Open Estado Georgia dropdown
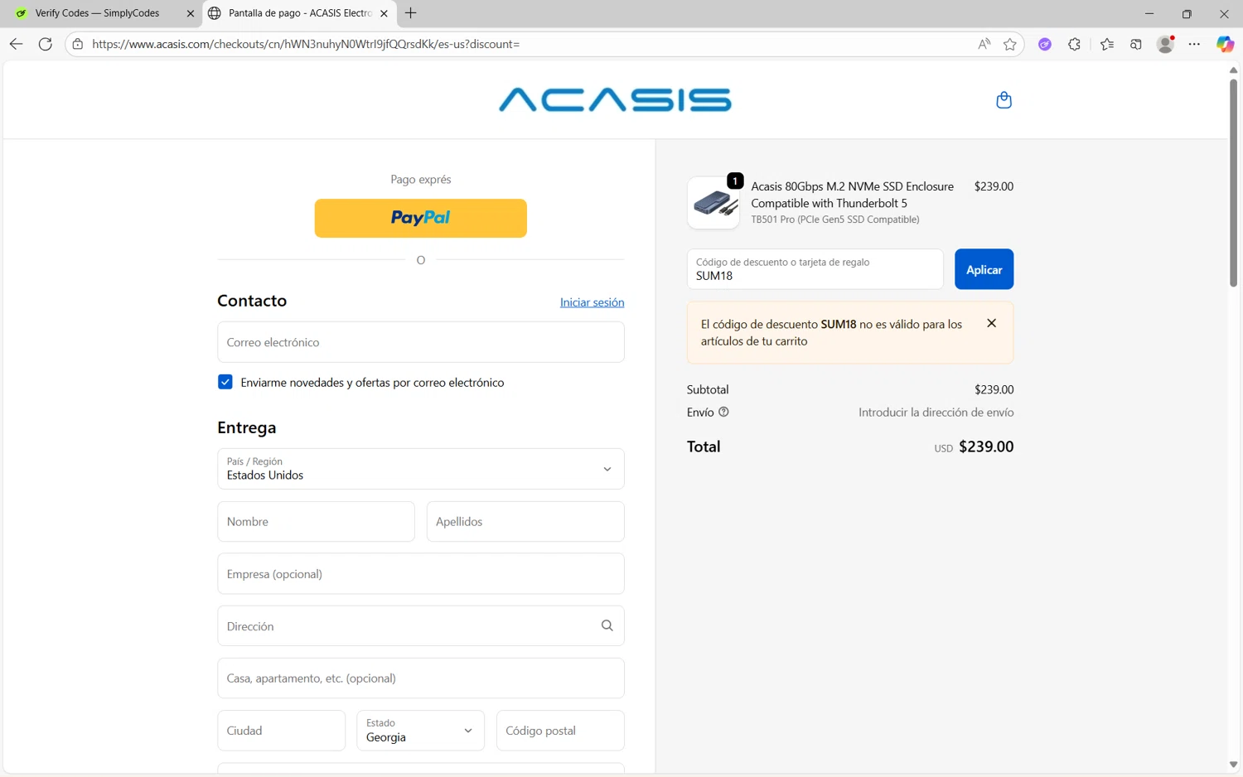This screenshot has width=1243, height=777. [x=421, y=731]
